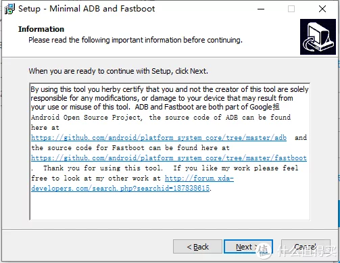The width and height of the screenshot is (340, 263).
Task: Click the 'Thank you for using this tool' sentence
Action: click(103, 168)
